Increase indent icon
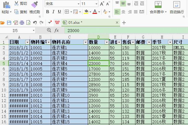Image resolution: width=188 pixels, height=125 pixels. 142,4
